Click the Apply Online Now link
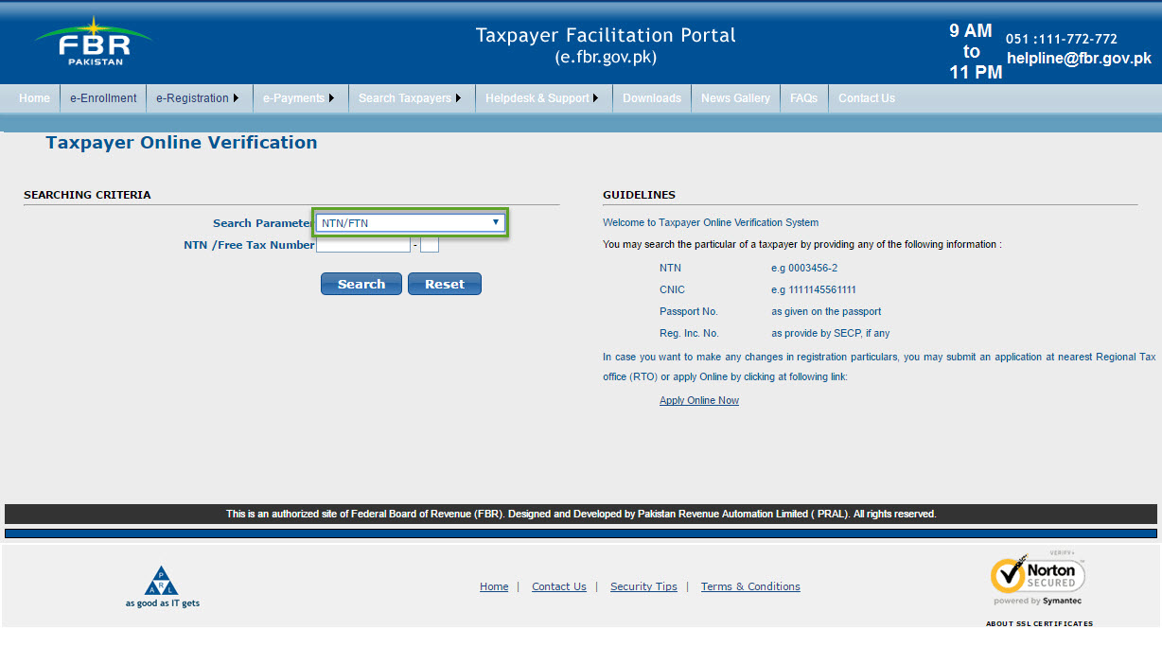 [698, 400]
